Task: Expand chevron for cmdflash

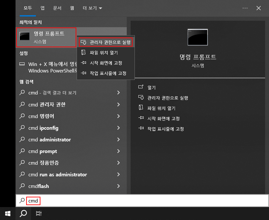Action: [118, 186]
